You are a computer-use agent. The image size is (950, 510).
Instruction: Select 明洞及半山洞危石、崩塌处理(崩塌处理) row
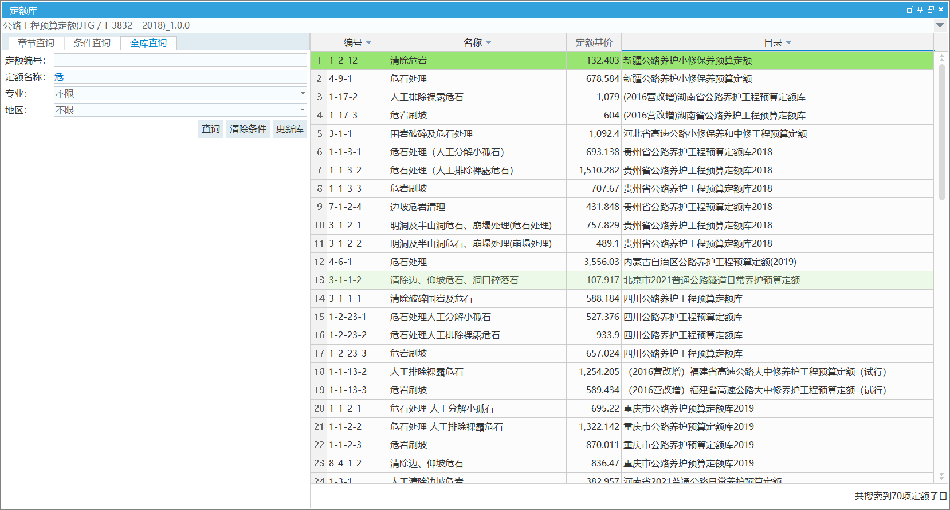click(622, 243)
